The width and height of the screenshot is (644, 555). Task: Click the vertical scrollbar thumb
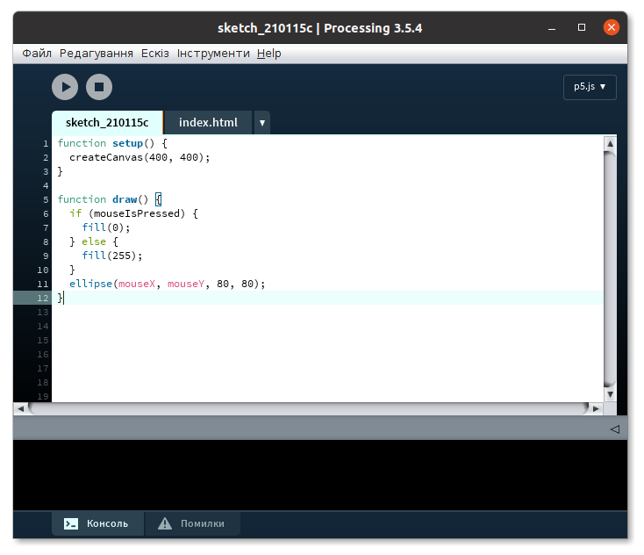(610, 270)
